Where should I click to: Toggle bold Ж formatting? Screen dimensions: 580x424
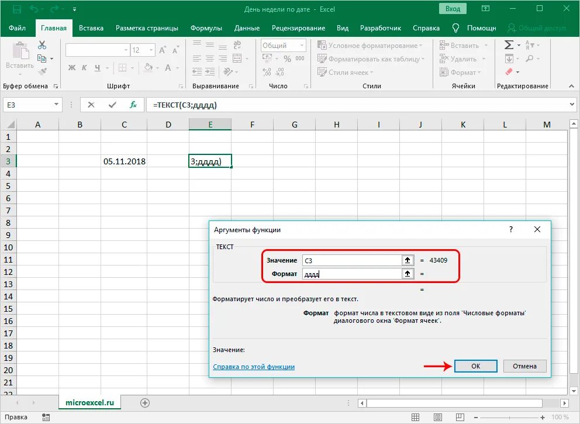coord(72,68)
